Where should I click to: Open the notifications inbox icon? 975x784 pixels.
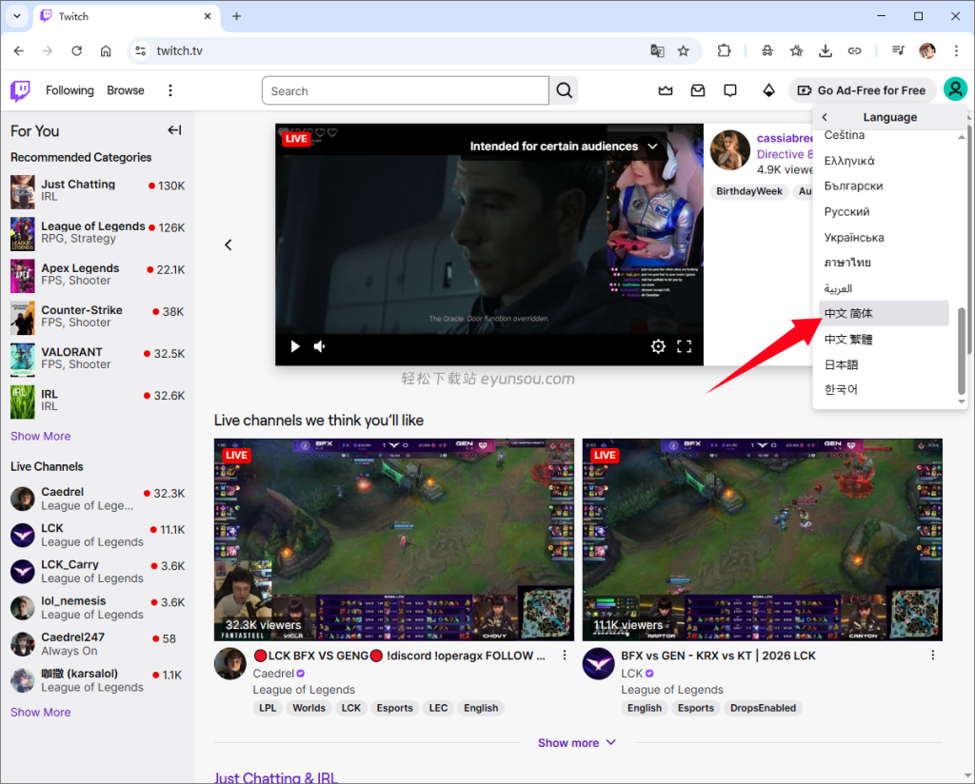point(698,90)
